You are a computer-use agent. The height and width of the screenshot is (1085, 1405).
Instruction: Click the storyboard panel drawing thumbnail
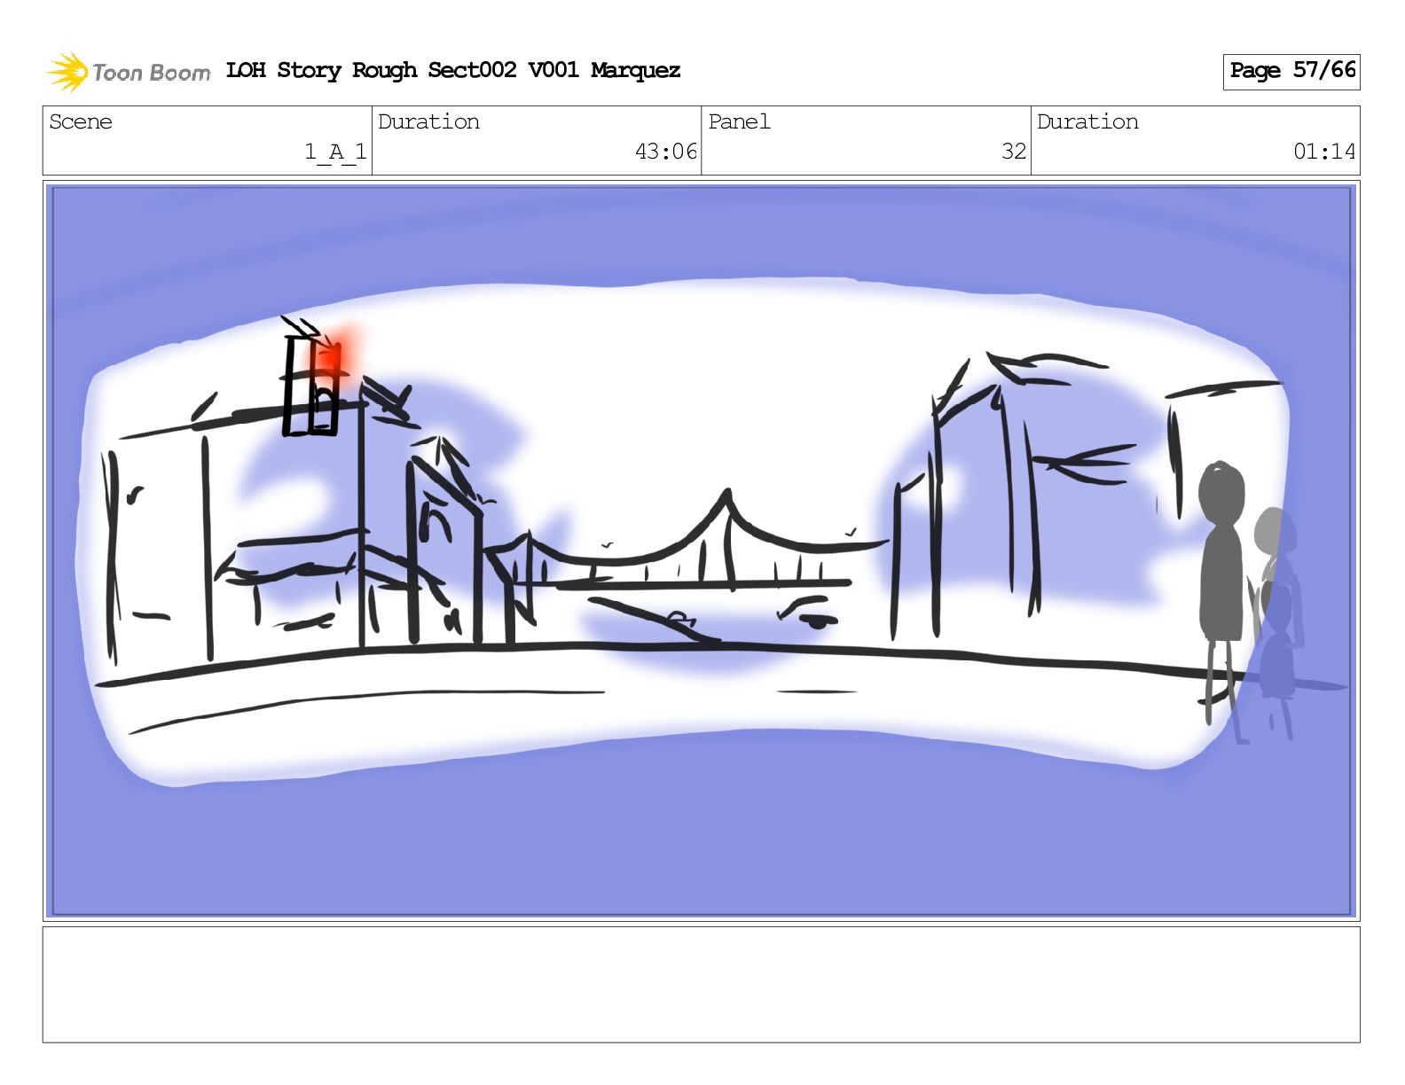pos(702,550)
